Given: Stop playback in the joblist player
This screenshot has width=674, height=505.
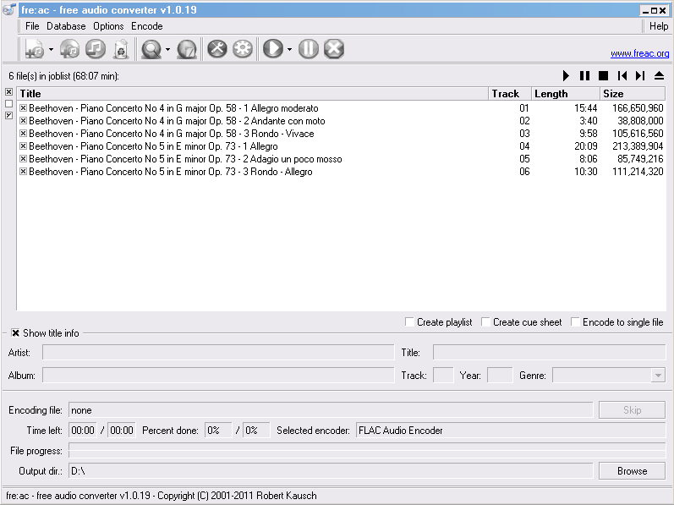Looking at the screenshot, I should coord(604,76).
